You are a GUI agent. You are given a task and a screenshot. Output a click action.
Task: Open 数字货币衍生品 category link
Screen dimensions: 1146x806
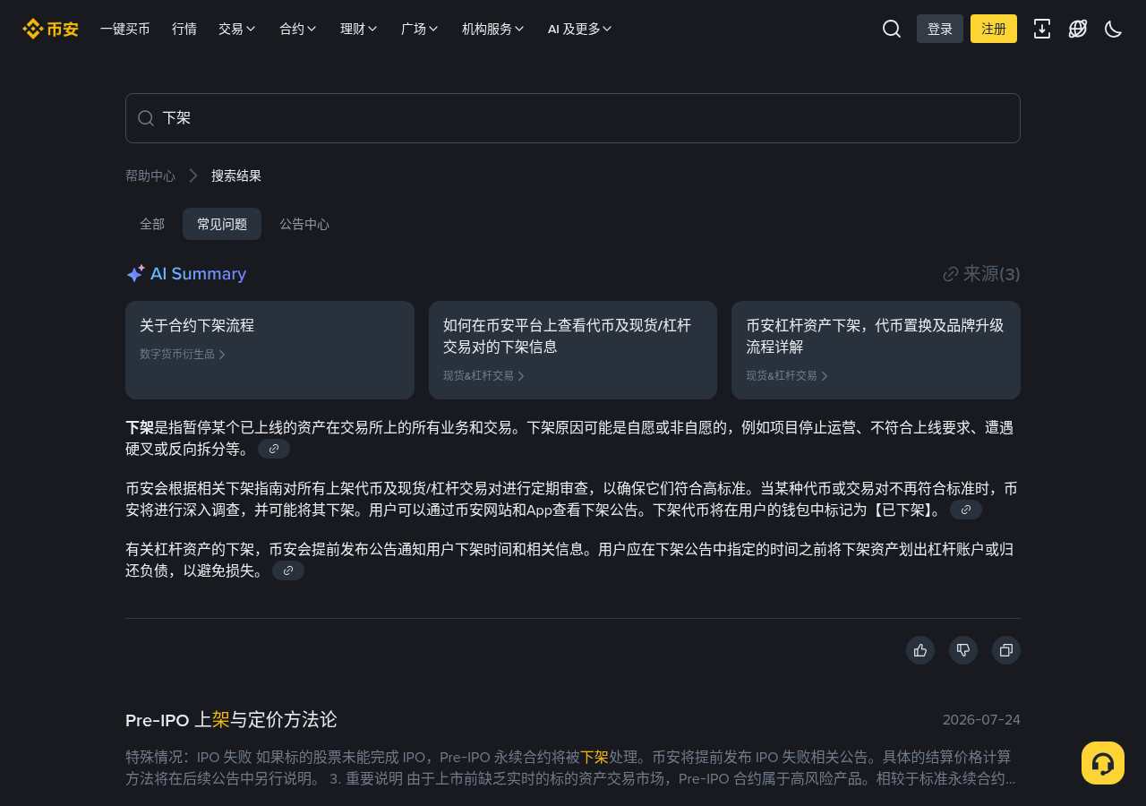183,355
